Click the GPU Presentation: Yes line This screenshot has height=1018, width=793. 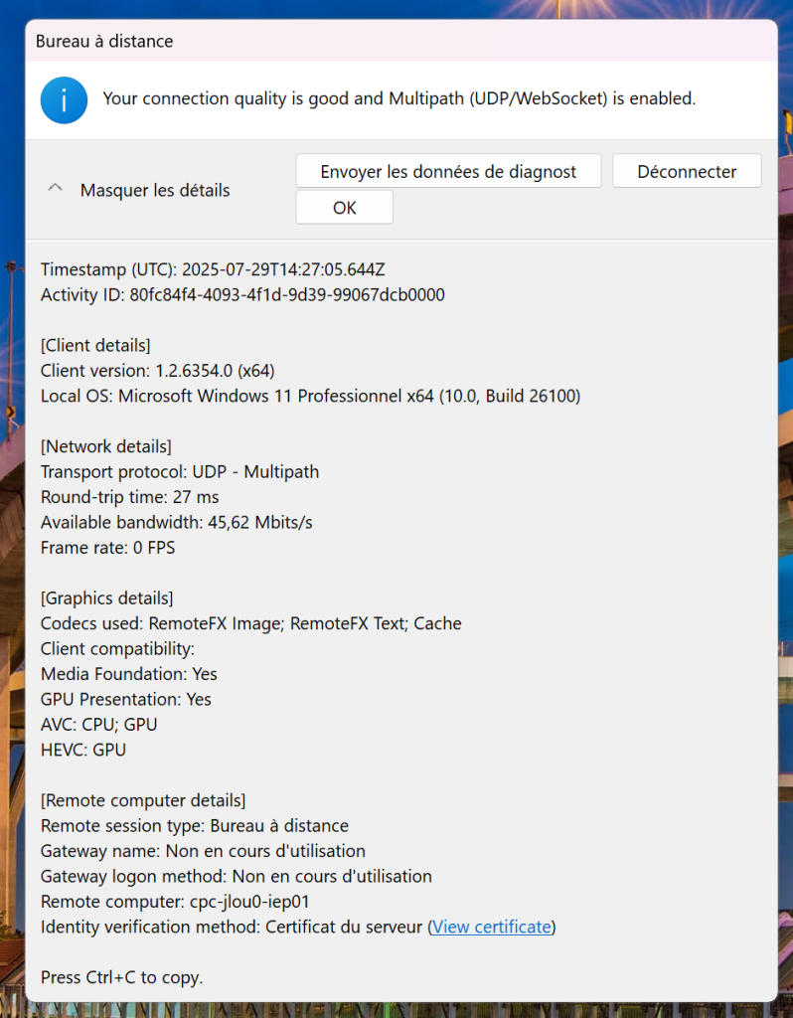point(126,700)
